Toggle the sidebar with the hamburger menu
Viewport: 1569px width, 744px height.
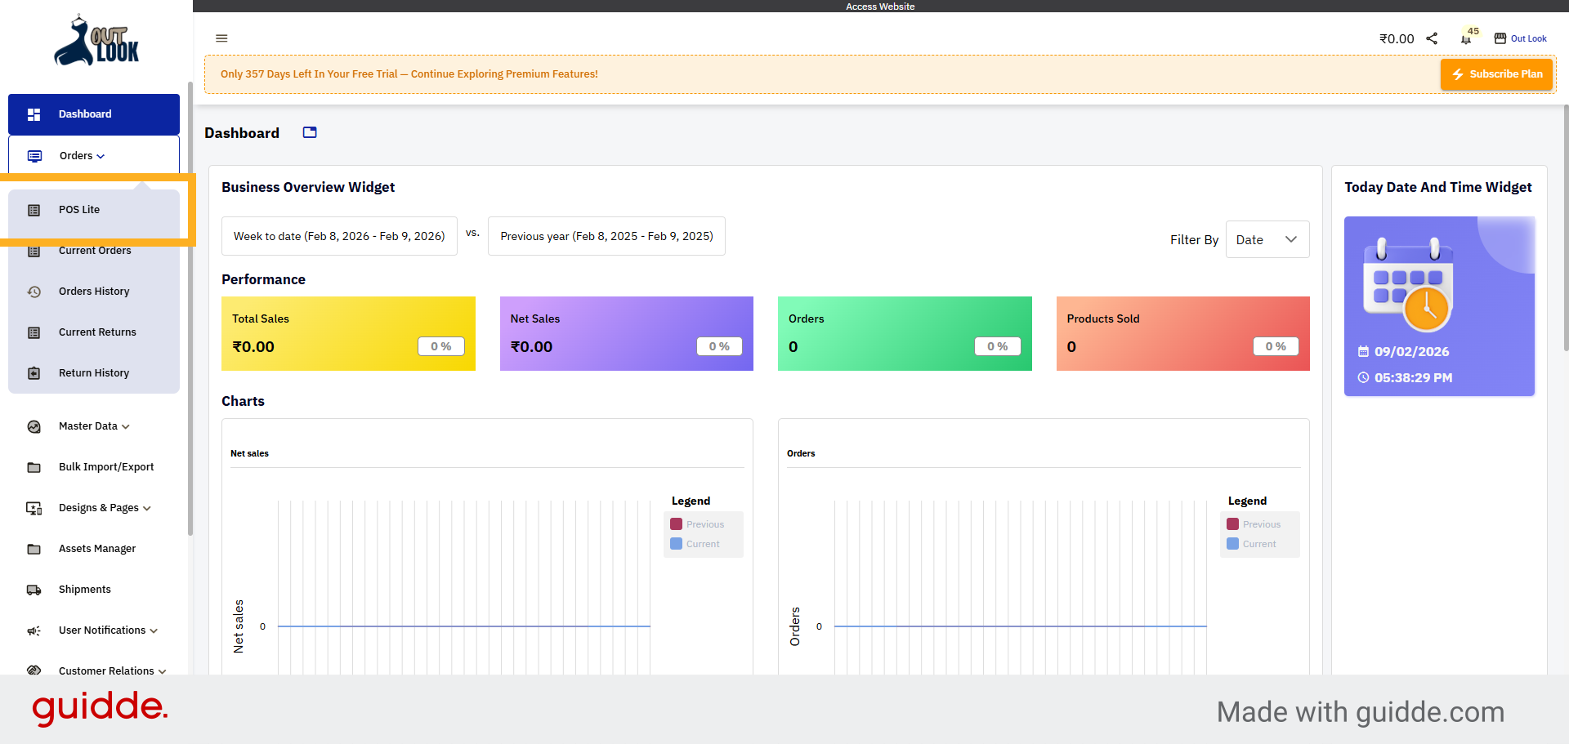tap(221, 38)
